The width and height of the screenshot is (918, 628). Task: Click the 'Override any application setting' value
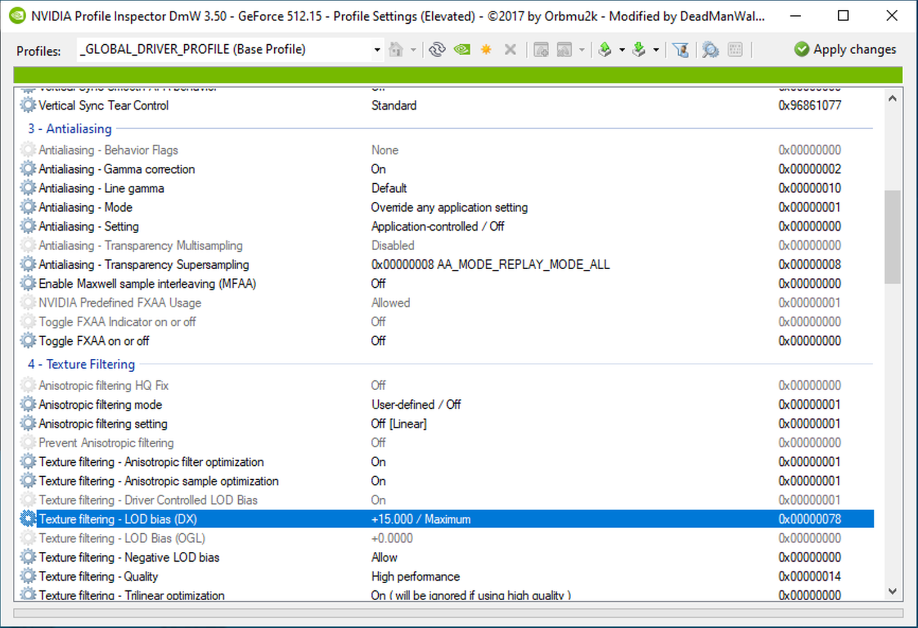(449, 207)
